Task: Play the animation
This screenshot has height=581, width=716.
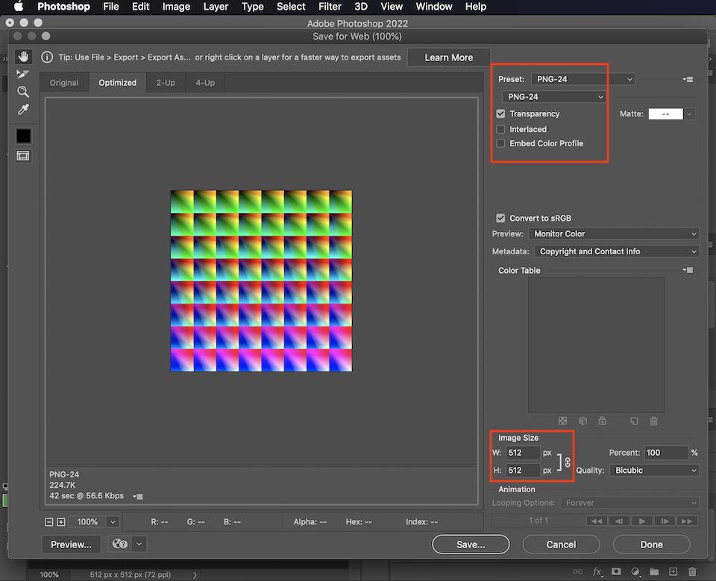Action: point(642,521)
